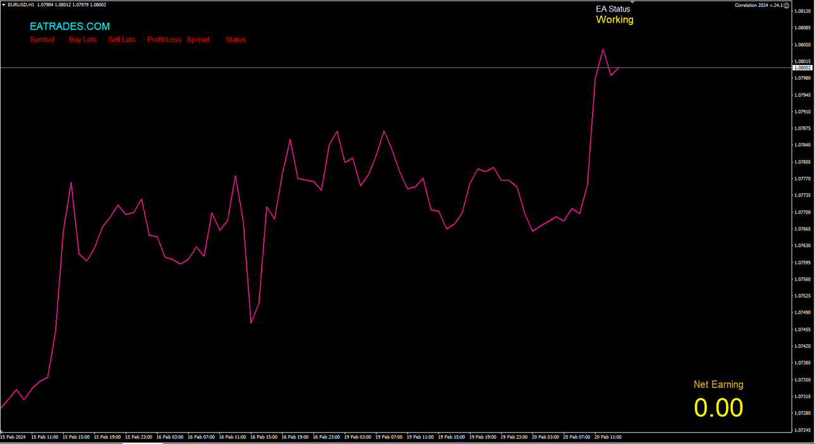Click the Buy Lots column header
815x444 pixels.
coord(83,39)
